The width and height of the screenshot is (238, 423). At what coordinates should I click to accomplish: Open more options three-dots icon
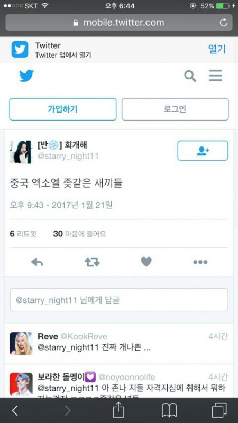coord(200,262)
